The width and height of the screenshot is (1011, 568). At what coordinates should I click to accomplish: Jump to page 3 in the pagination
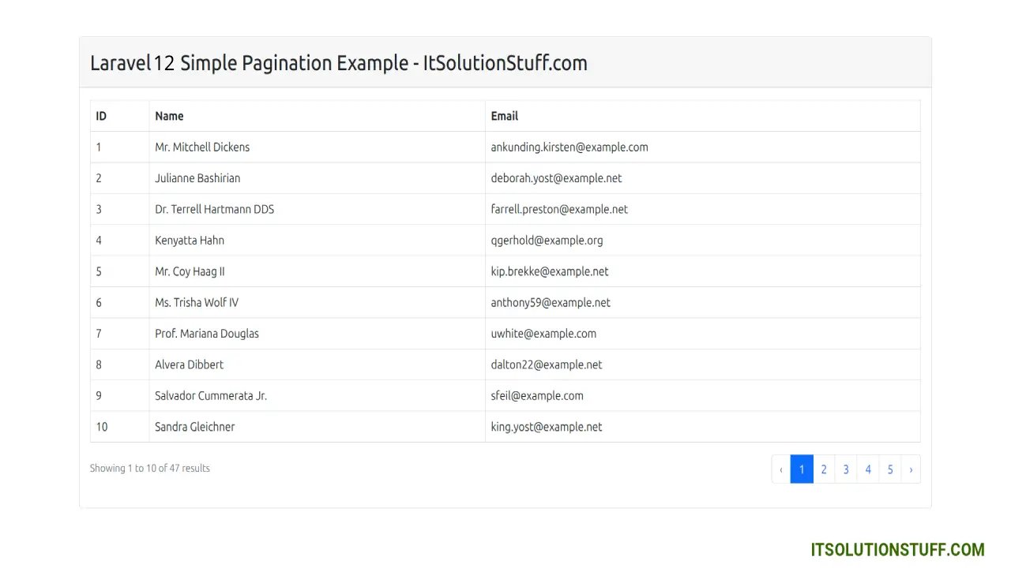click(x=846, y=469)
